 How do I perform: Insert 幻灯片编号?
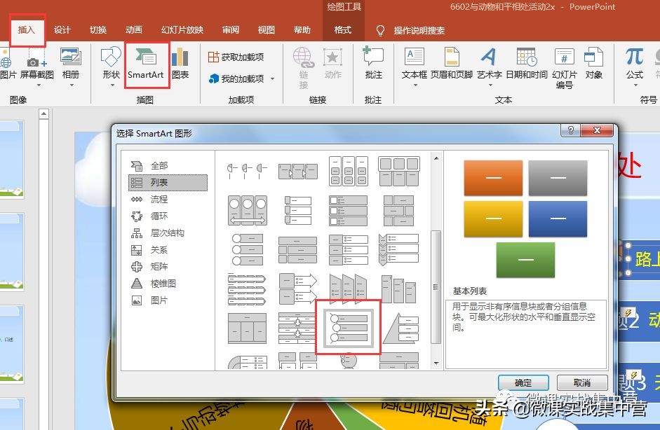(x=564, y=67)
